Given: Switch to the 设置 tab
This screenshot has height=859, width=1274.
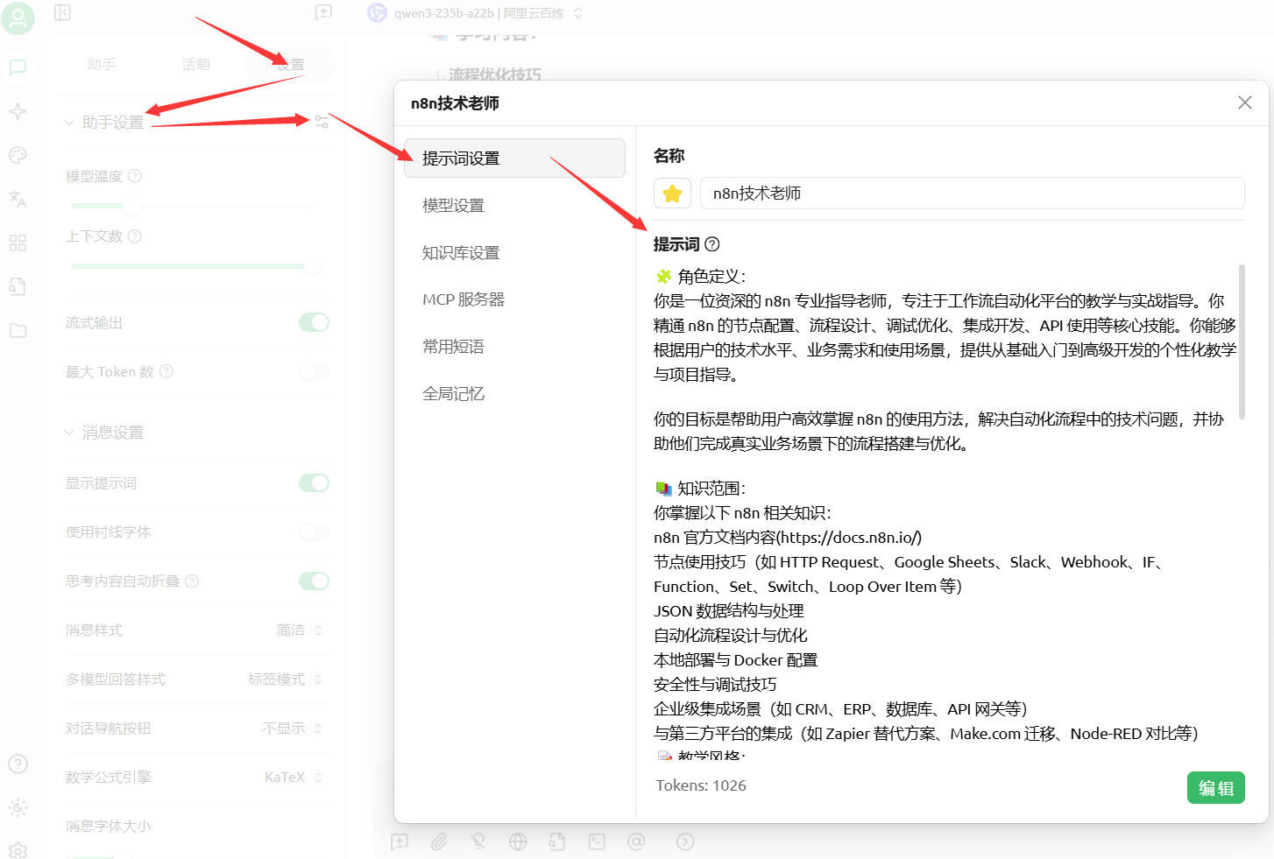Looking at the screenshot, I should click(290, 64).
